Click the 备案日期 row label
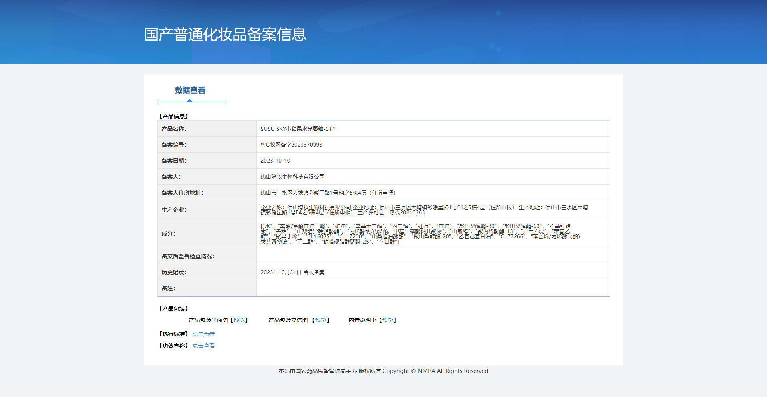Screen dimensions: 767x397 [x=174, y=161]
